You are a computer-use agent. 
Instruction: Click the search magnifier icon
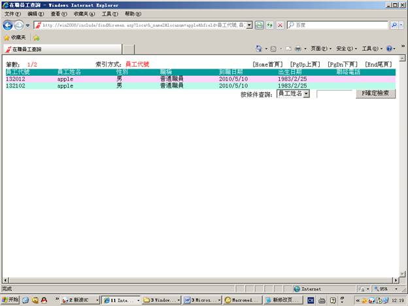click(394, 25)
